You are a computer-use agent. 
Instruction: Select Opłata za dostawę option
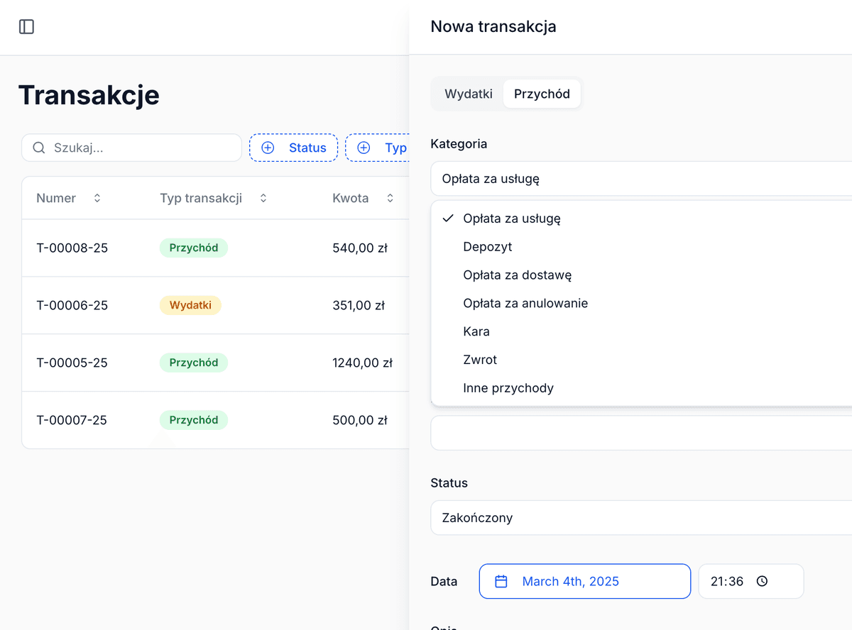click(x=517, y=275)
